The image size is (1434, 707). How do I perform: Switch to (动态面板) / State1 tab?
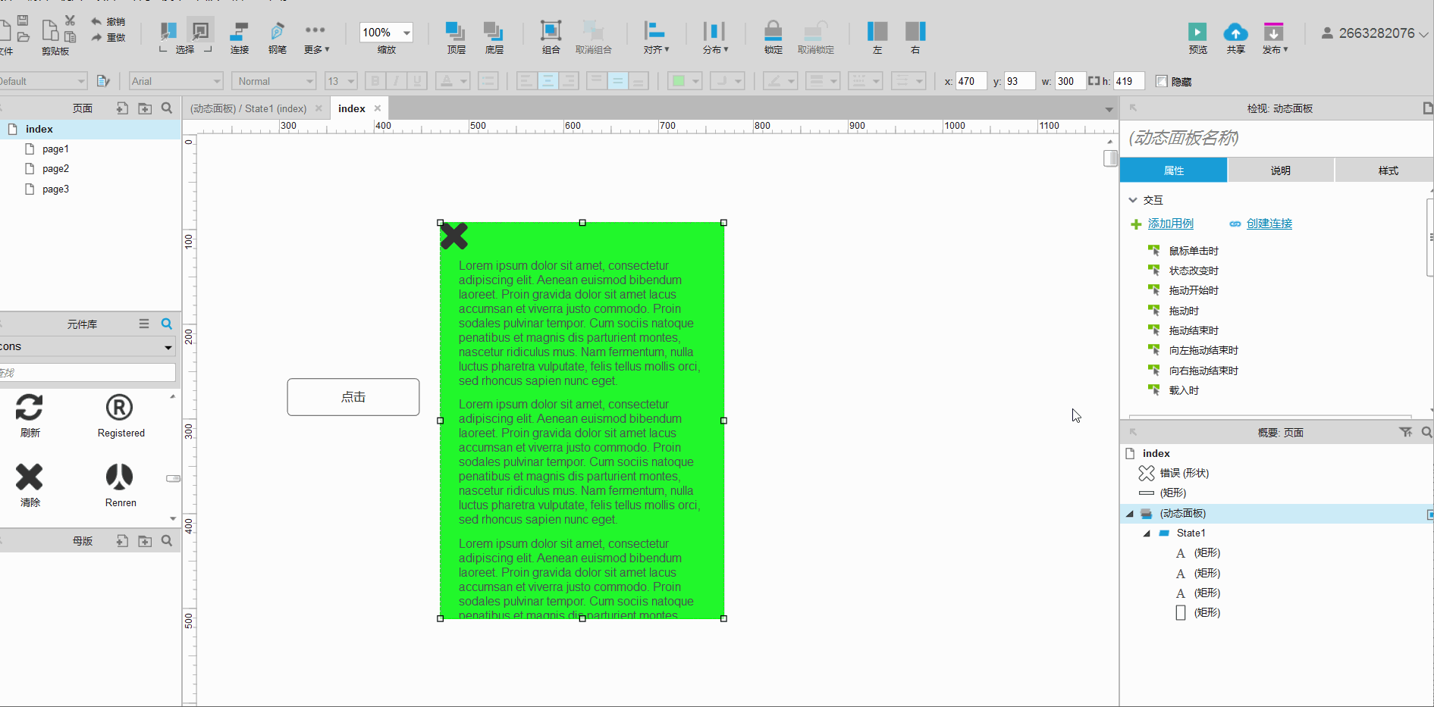248,108
